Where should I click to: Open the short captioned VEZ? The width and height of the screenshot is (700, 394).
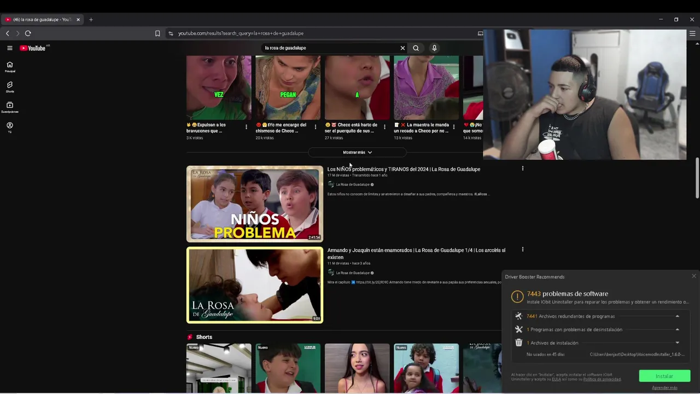pyautogui.click(x=219, y=88)
